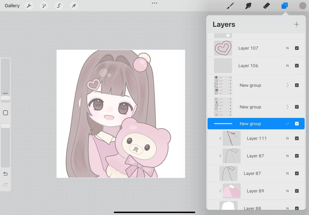Open the Gallery
Image resolution: width=309 pixels, height=215 pixels.
point(12,6)
